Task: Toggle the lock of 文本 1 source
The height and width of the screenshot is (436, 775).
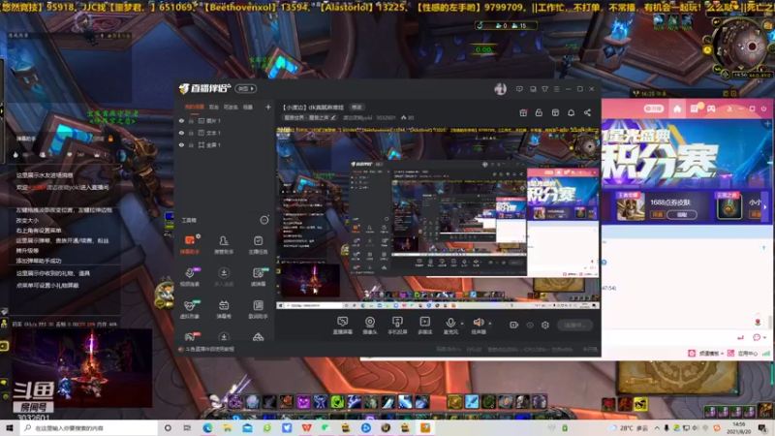Action: [191, 133]
